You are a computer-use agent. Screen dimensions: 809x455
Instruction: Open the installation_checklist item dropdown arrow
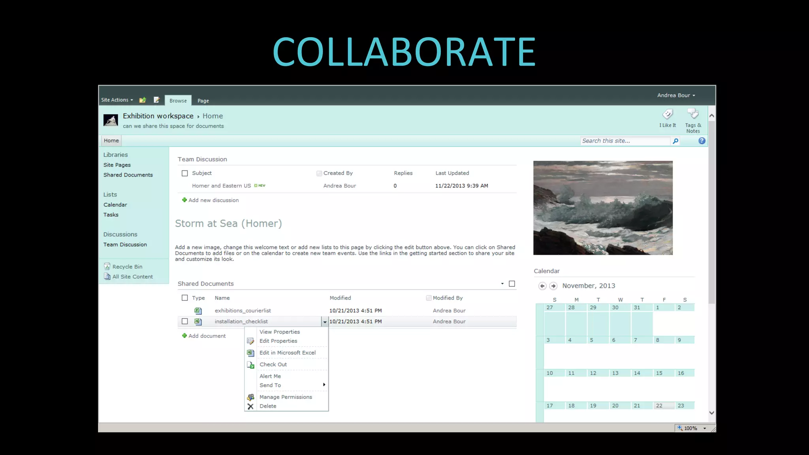pos(325,322)
